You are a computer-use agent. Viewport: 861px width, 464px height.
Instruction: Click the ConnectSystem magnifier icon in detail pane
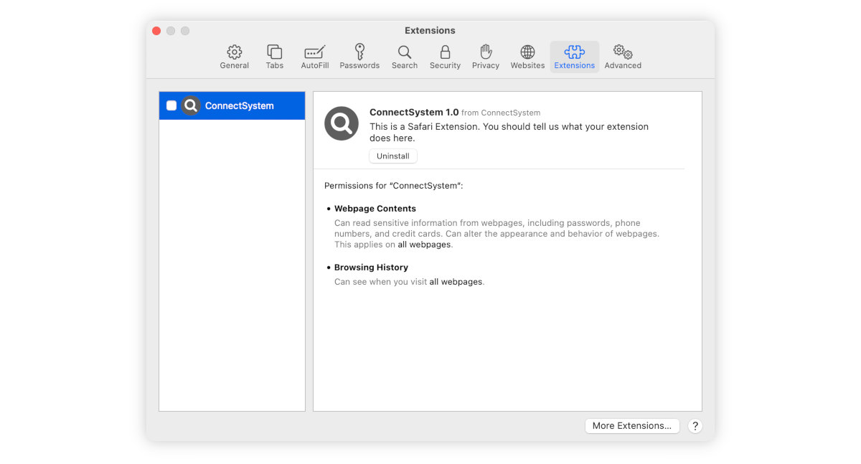click(341, 123)
